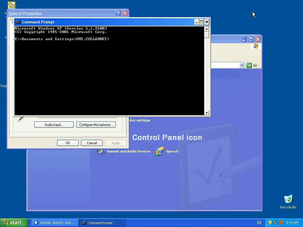303x227 pixels.
Task: Click the Command Prompt scrollbar thumb
Action: pyautogui.click(x=207, y=35)
